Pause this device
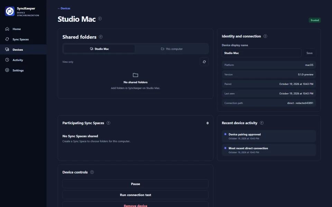Viewport: 332px width, 207px height. [136, 184]
